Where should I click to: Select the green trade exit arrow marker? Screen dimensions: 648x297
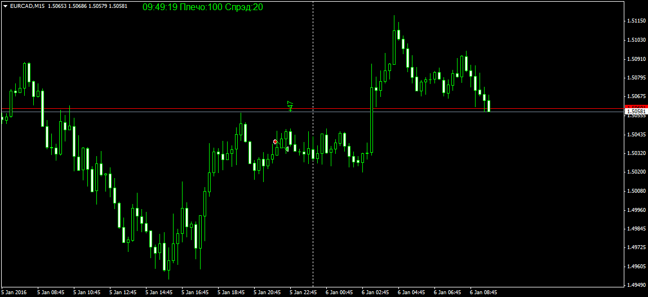287,149
